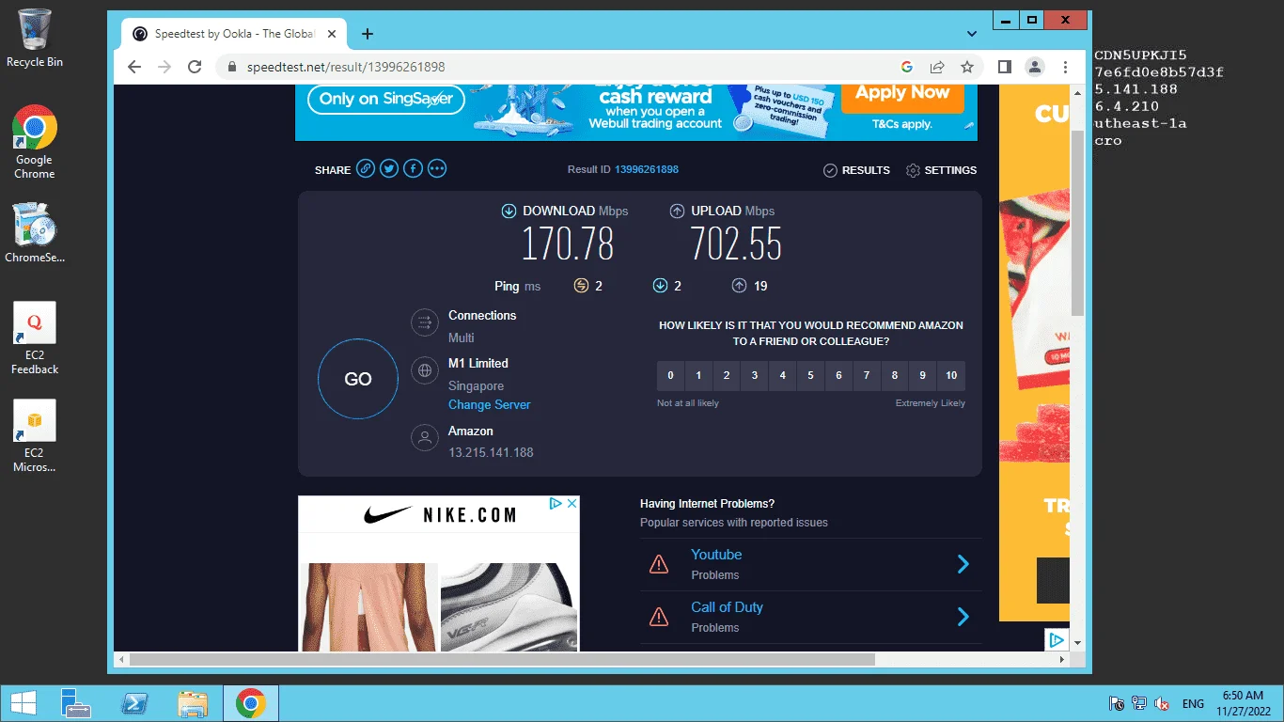Open the EC2 Microsoft desktop shortcut
The width and height of the screenshot is (1284, 722).
[x=35, y=436]
